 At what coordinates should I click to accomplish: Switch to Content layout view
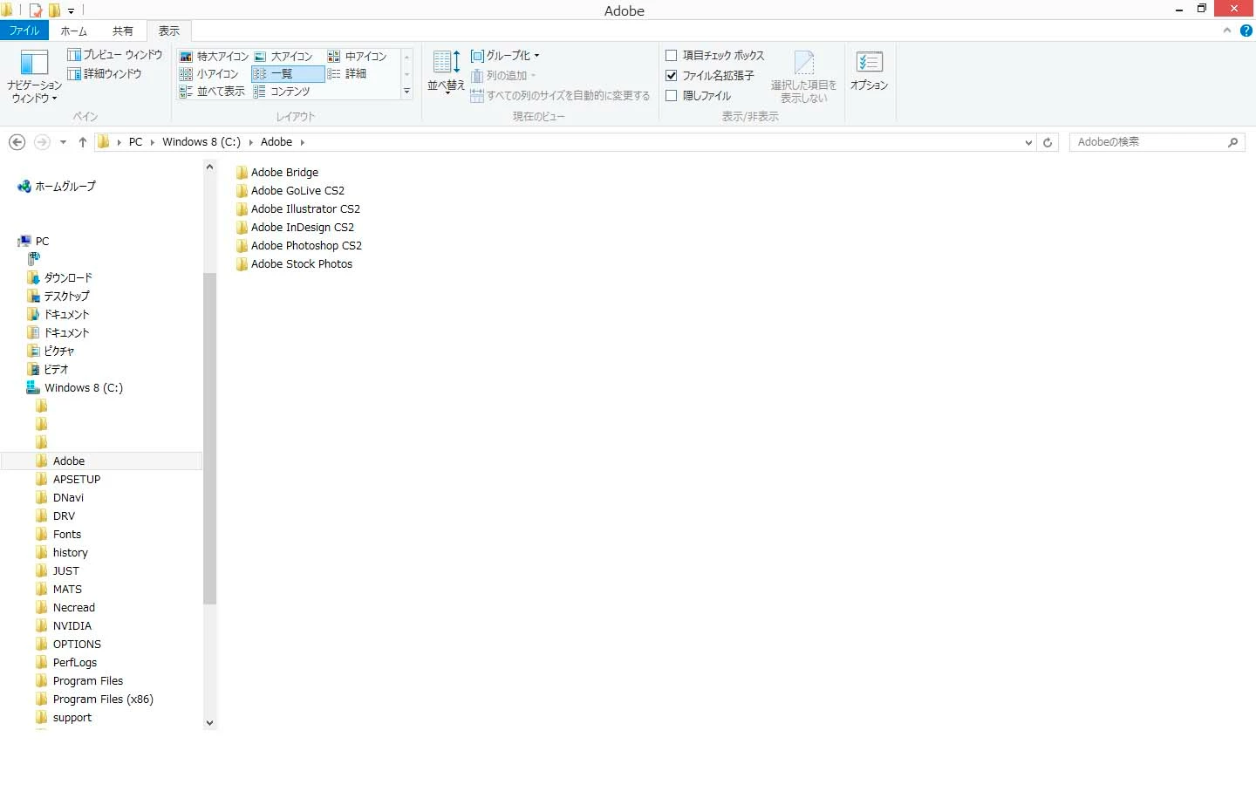(x=282, y=92)
